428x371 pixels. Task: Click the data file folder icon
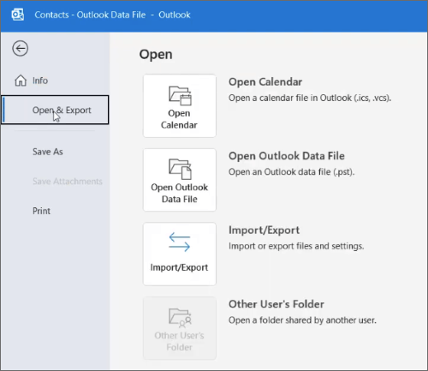pos(180,169)
